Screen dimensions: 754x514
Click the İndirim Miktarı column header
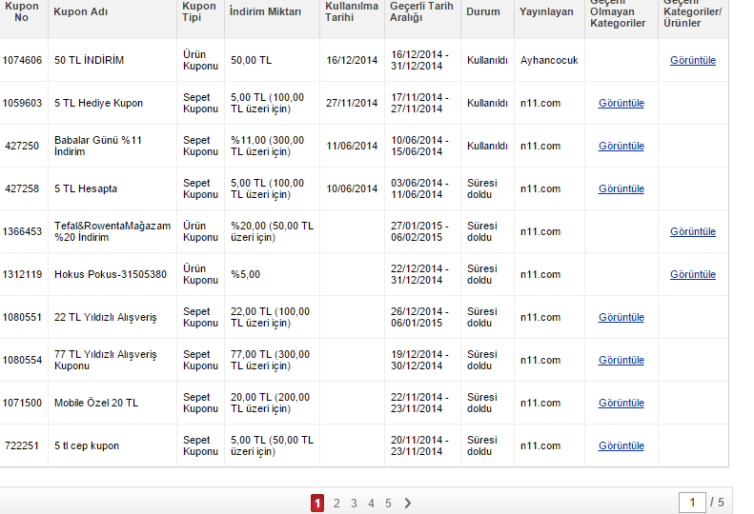pyautogui.click(x=265, y=12)
